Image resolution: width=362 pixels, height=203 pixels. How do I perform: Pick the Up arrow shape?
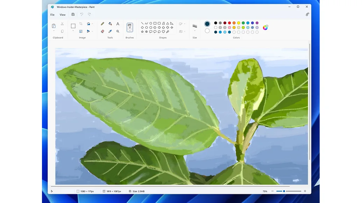(x=163, y=28)
